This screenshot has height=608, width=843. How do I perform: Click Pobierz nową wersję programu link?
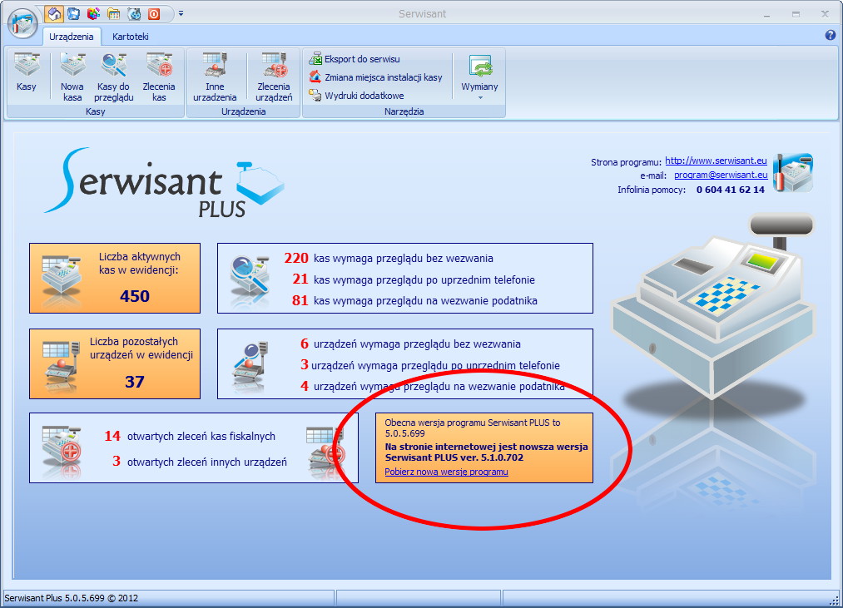point(446,472)
